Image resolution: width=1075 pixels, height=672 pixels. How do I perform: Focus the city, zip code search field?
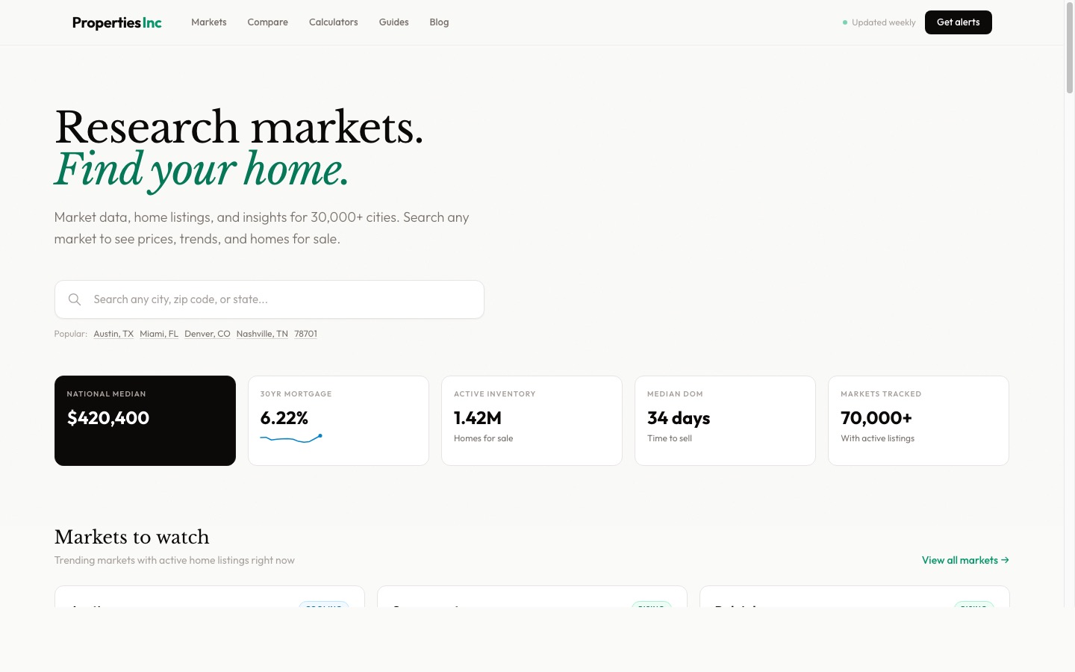pyautogui.click(x=284, y=299)
